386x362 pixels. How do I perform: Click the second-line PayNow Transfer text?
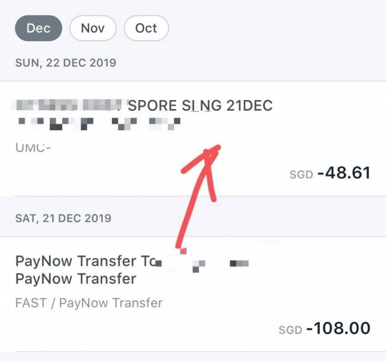pos(76,279)
